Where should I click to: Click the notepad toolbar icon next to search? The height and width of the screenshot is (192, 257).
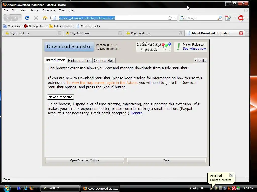228,18
